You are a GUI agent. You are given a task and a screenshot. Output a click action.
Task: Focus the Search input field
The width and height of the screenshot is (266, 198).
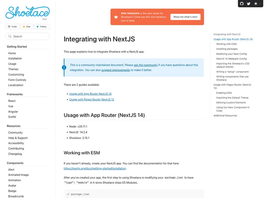pyautogui.click(x=28, y=36)
